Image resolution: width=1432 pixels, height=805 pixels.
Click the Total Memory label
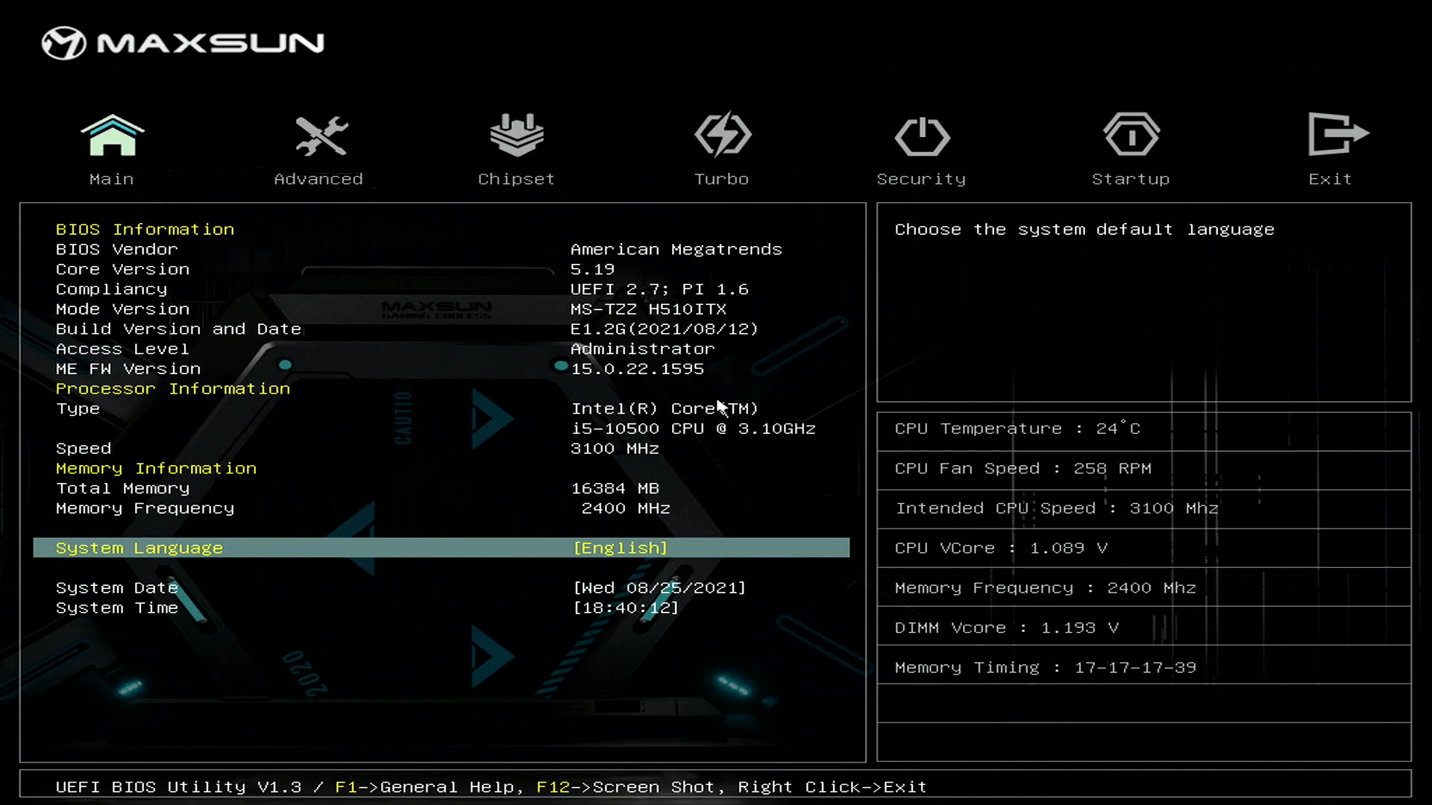pos(122,488)
